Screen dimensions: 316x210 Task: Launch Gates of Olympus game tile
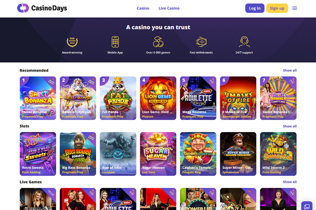pyautogui.click(x=78, y=98)
